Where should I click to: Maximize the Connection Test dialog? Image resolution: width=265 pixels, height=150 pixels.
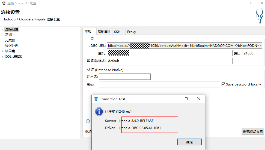pyautogui.click(x=186, y=99)
